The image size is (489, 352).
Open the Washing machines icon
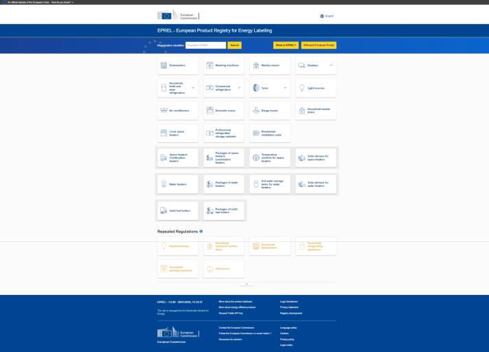(210, 65)
